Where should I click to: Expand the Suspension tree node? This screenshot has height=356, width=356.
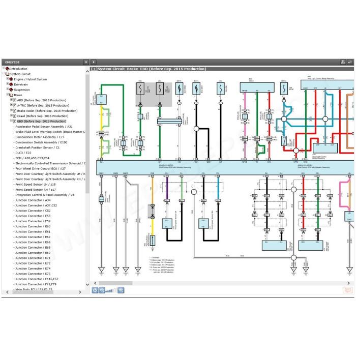coord(8,89)
